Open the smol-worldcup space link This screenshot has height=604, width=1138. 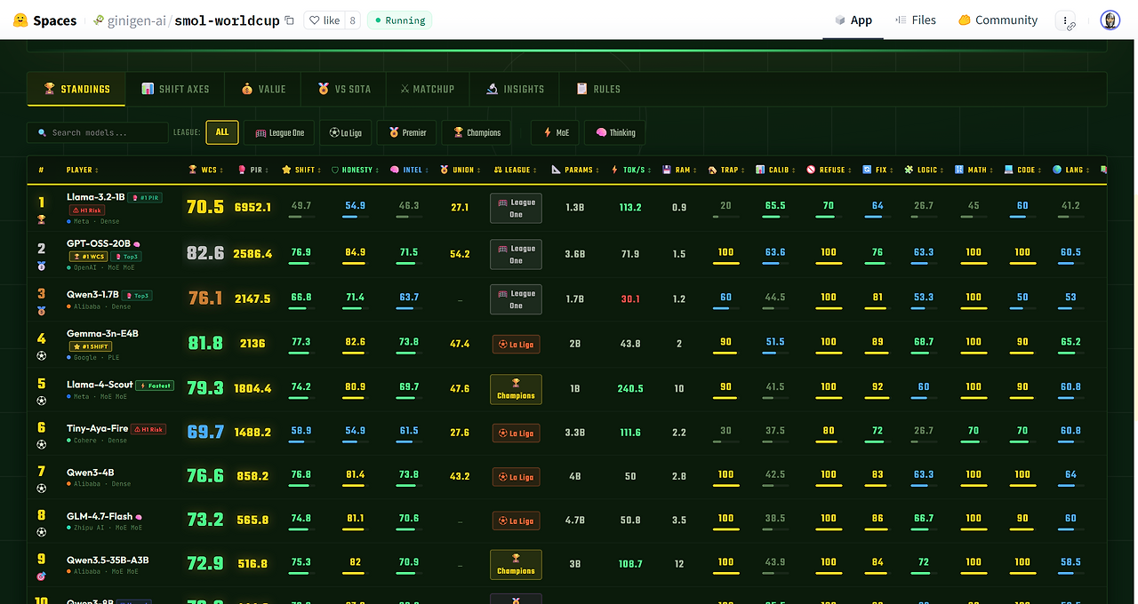click(x=227, y=20)
